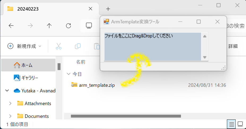Navigate up one folder level
The height and width of the screenshot is (129, 246).
point(49,25)
